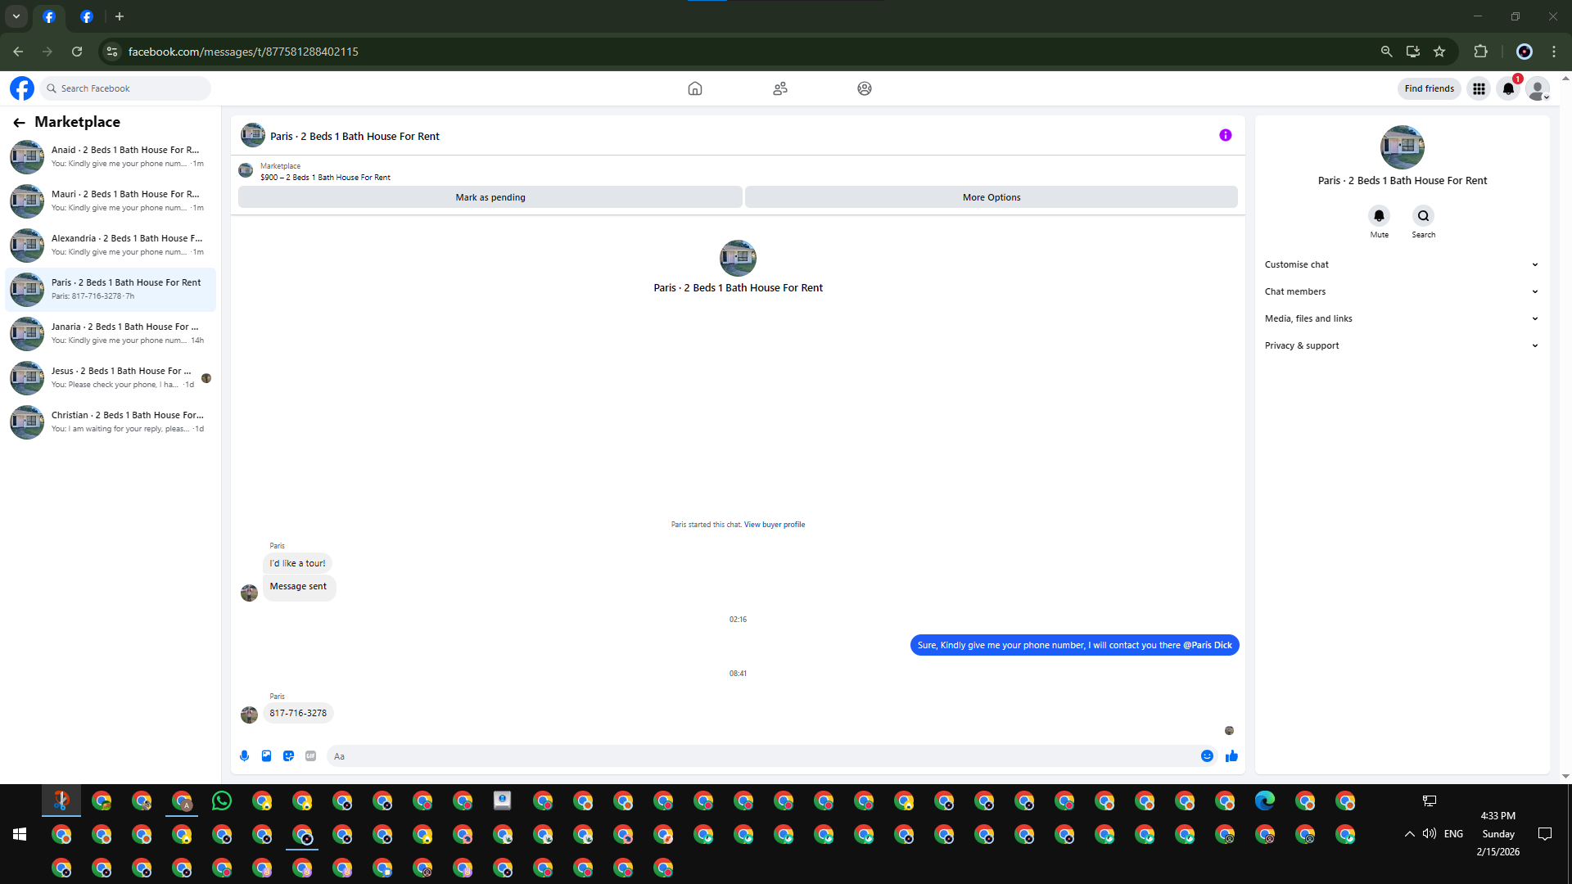1572x884 pixels.
Task: Click the address bar URL
Action: click(243, 52)
